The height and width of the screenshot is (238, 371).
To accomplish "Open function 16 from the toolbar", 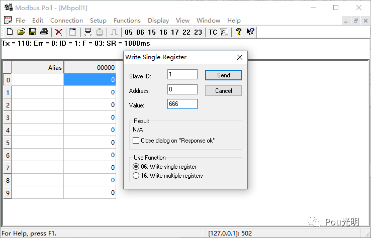I will pos(163,32).
